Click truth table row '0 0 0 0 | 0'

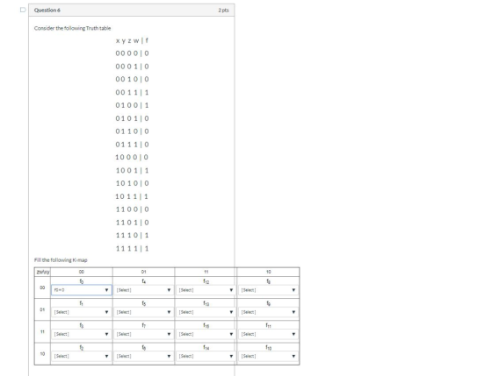132,53
